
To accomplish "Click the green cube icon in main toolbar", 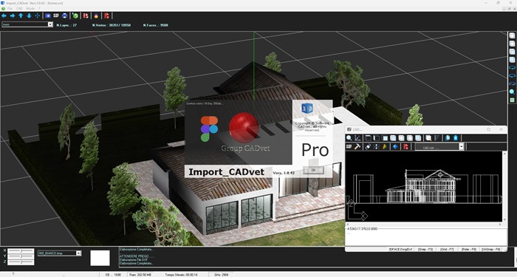I will click(x=75, y=16).
